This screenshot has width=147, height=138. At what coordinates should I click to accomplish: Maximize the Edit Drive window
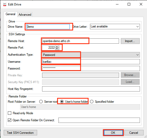(x=129, y=4)
